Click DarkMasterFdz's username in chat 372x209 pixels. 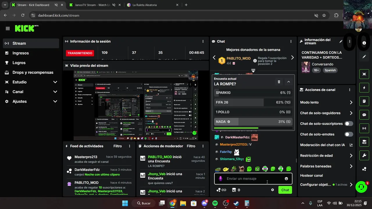click(237, 137)
